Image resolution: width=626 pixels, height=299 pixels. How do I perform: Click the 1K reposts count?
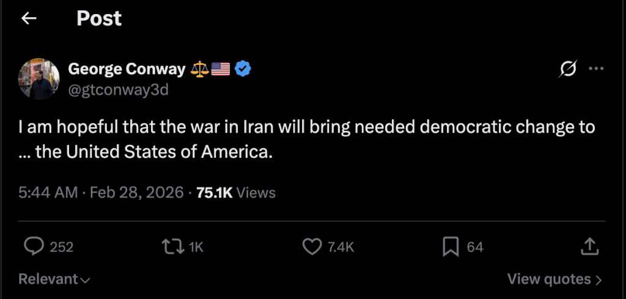[x=196, y=247]
